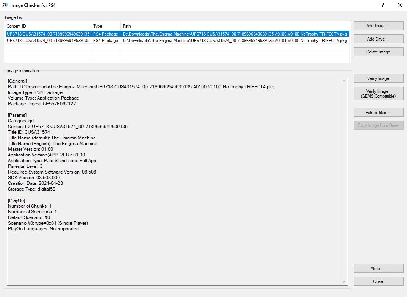This screenshot has width=407, height=297.
Task: Click scroll down arrow in Image Information
Action: [344, 282]
